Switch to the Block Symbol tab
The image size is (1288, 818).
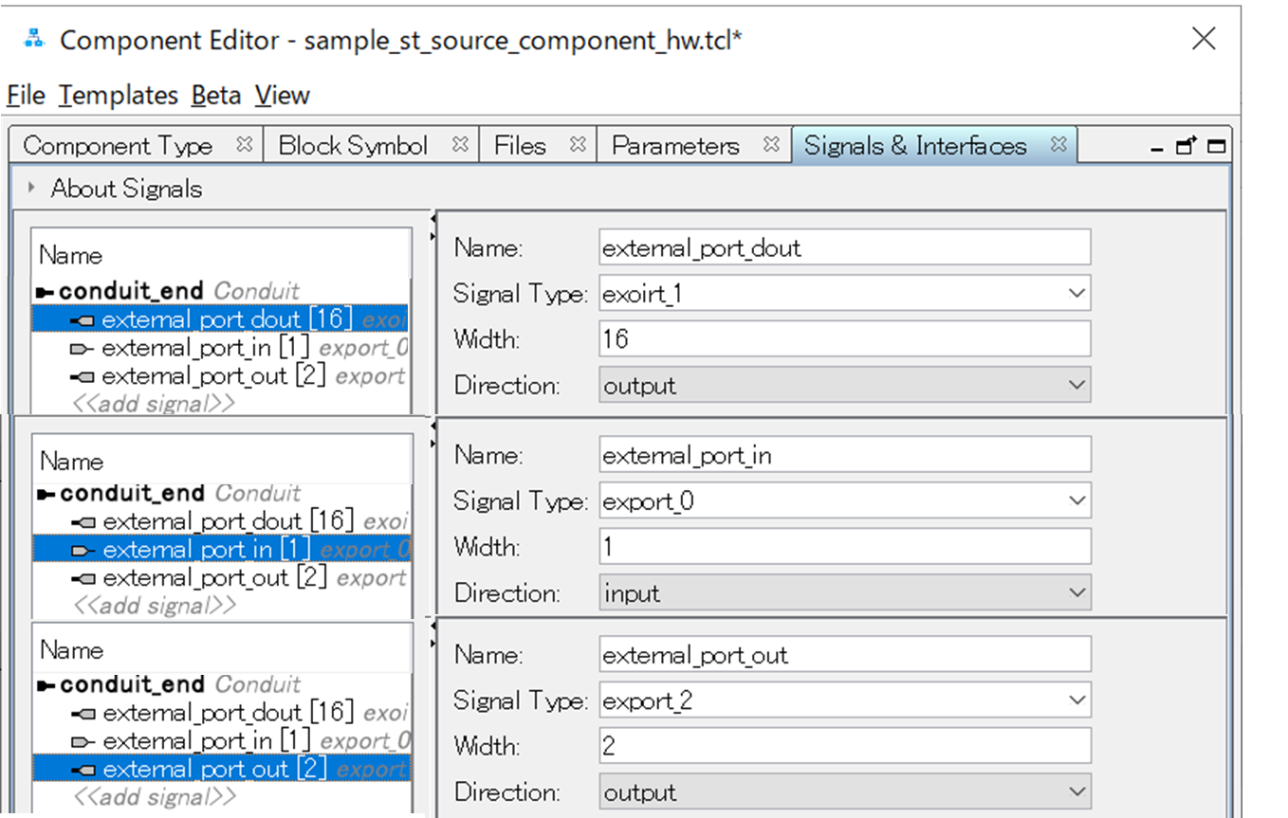click(352, 144)
